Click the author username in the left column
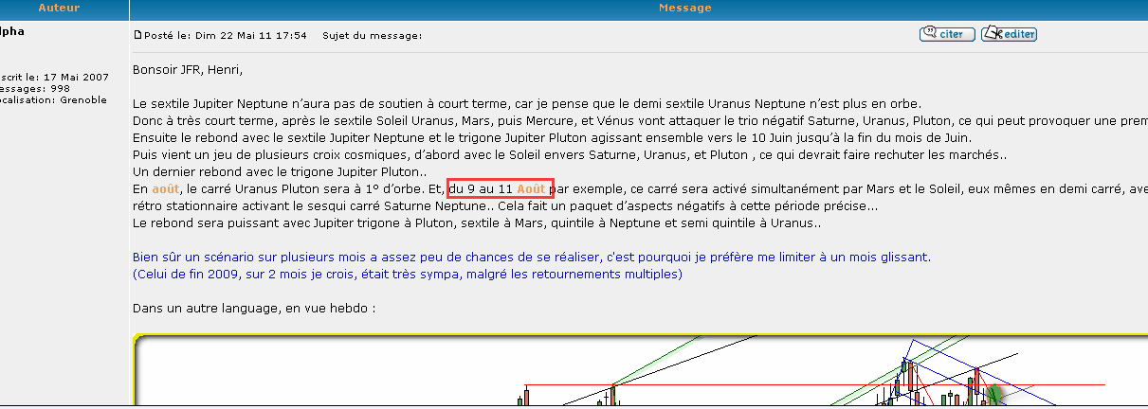Screen dimensions: 1148x409 coord(12,31)
